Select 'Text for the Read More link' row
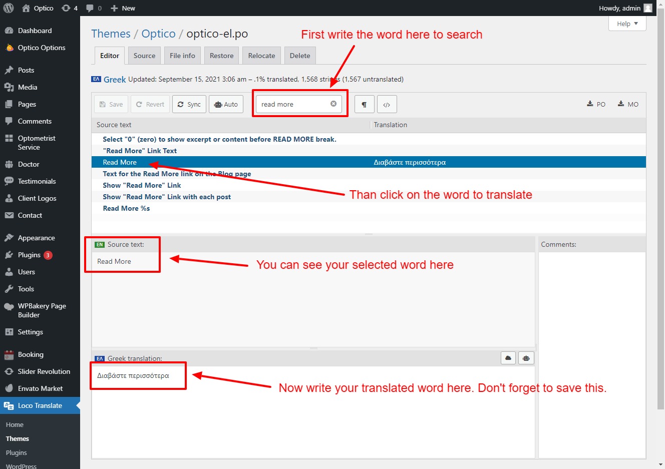The image size is (665, 469). [369, 174]
